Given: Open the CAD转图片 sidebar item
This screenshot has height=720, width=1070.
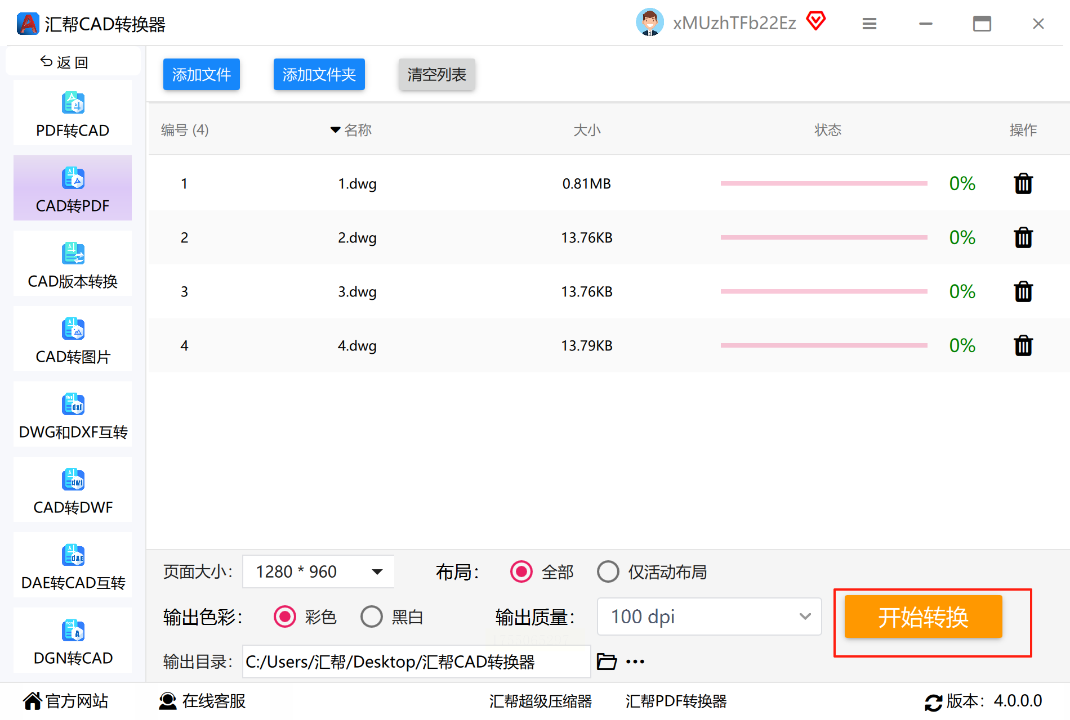Looking at the screenshot, I should 73,339.
